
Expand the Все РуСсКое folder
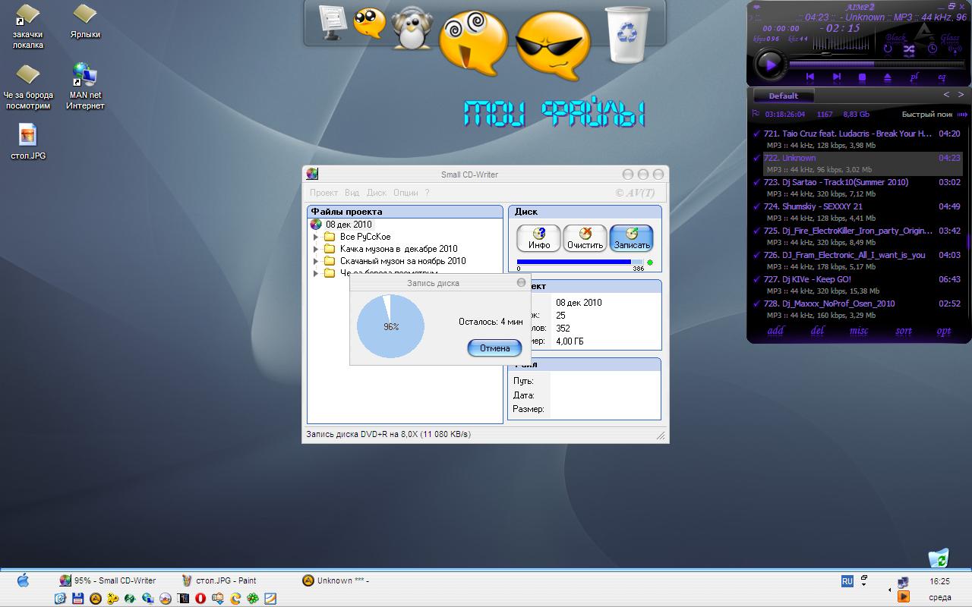coord(316,237)
